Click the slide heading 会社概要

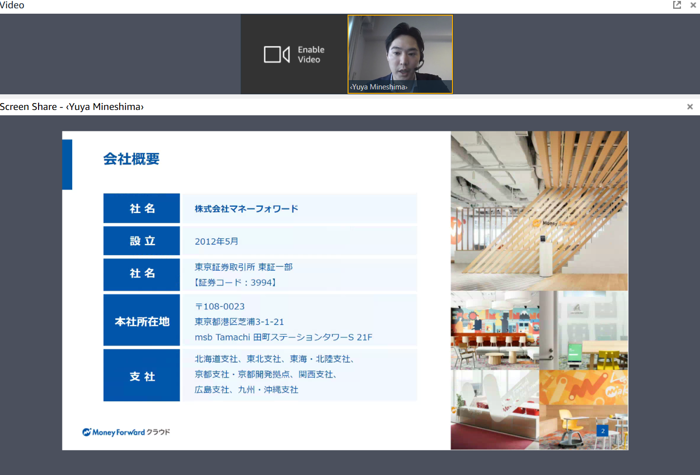[131, 159]
